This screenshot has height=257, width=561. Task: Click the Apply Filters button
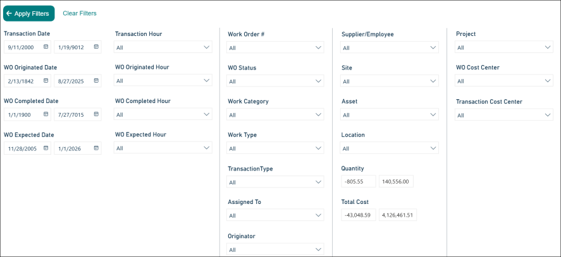click(x=28, y=13)
